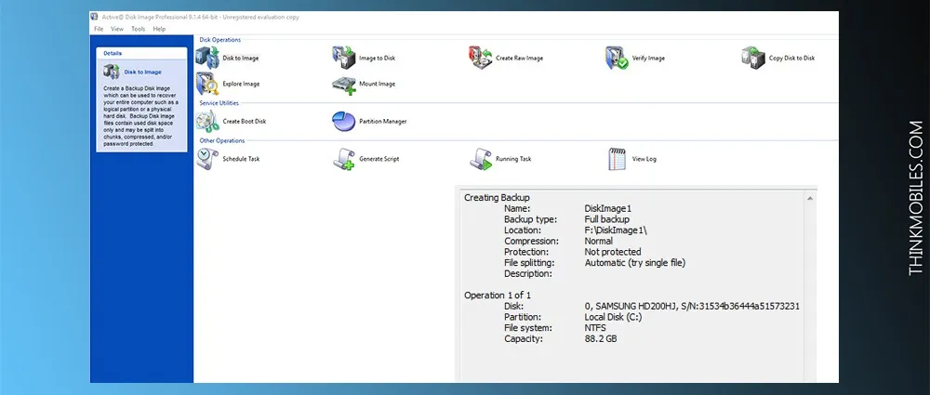
Task: Click the Disk to Image label
Action: 241,59
